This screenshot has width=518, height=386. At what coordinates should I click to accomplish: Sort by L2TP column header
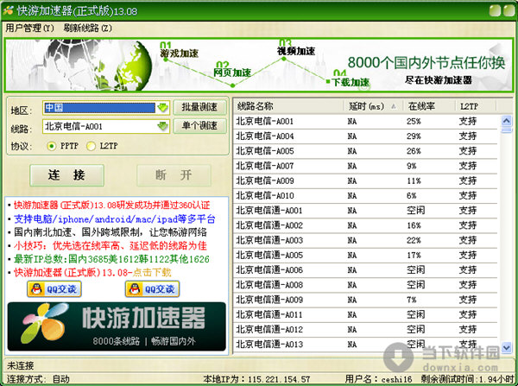(476, 106)
